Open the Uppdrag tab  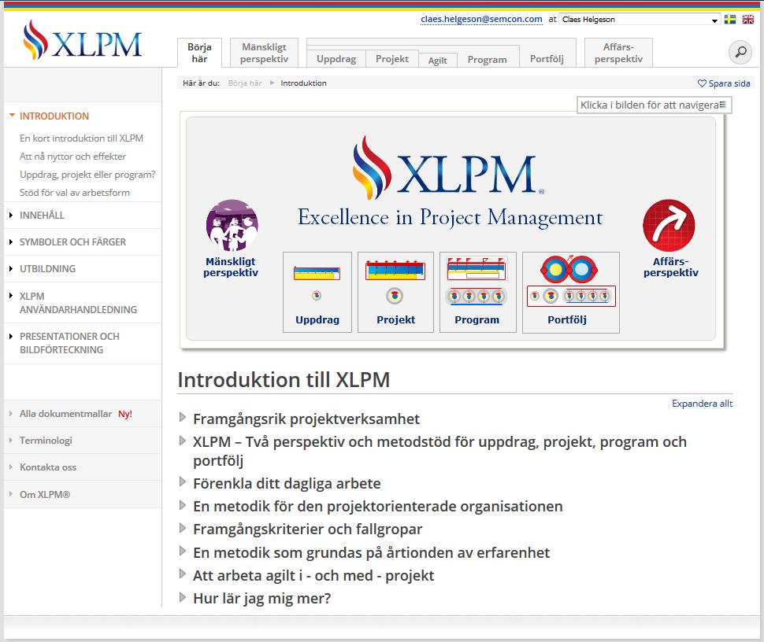[x=336, y=59]
